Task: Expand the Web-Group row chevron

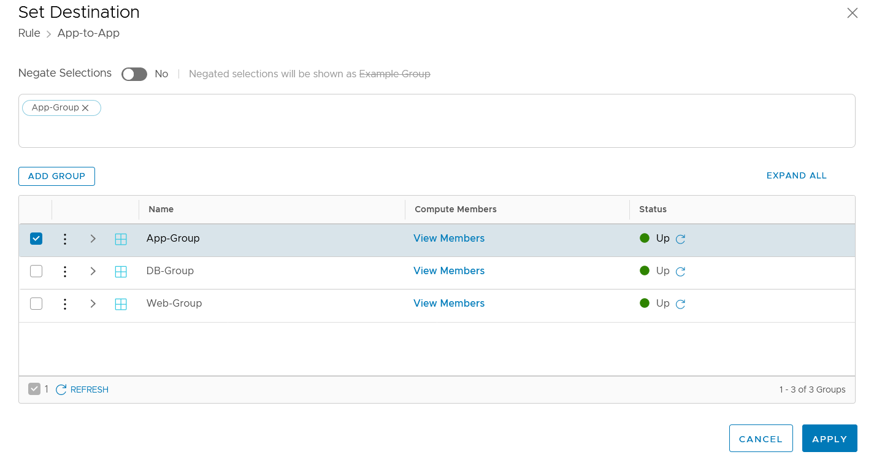Action: click(93, 304)
